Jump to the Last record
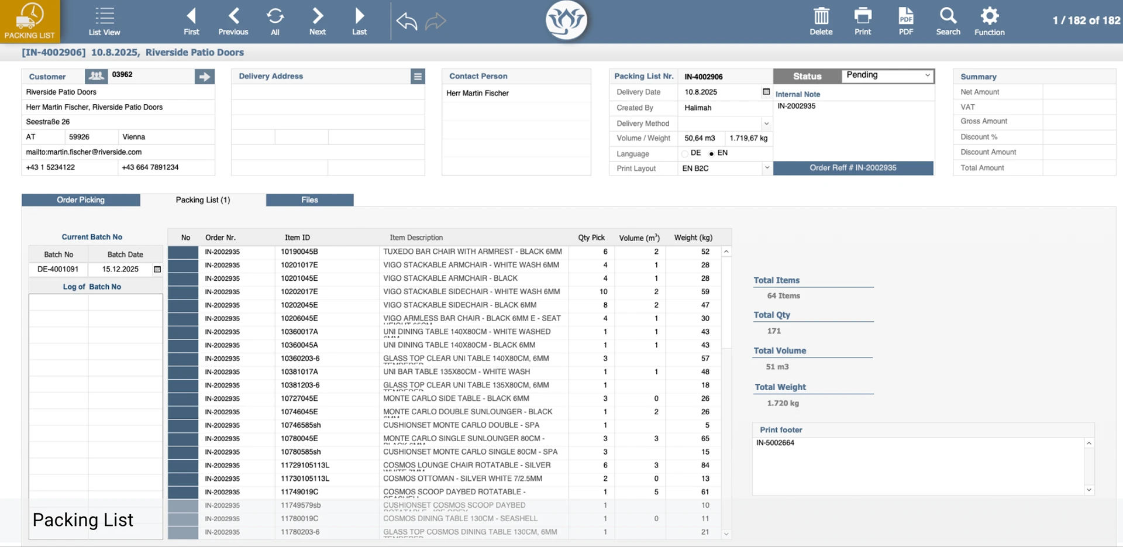1123x547 pixels. 359,21
